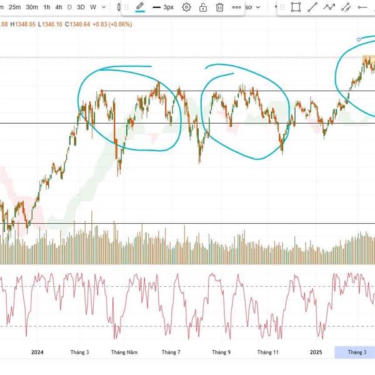
Task: Click the 2025 time axis label
Action: click(x=316, y=352)
